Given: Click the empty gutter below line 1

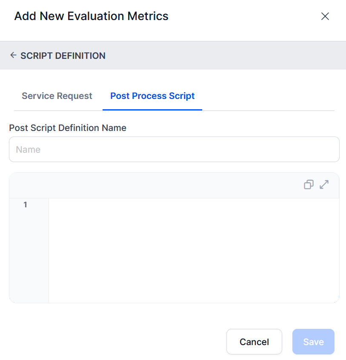Looking at the screenshot, I should click(29, 256).
